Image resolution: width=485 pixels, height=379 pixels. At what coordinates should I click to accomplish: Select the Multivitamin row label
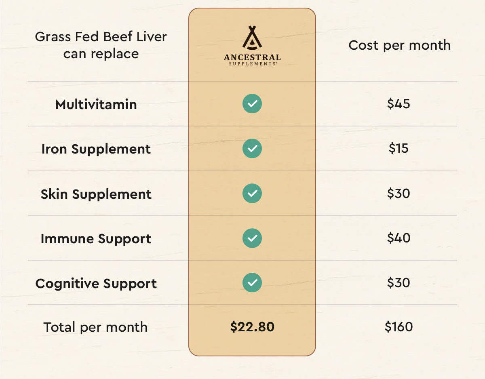click(96, 104)
